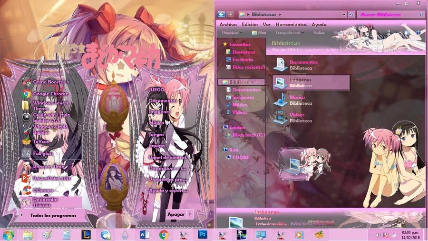Click the Explorer help question mark icon

coord(418,32)
